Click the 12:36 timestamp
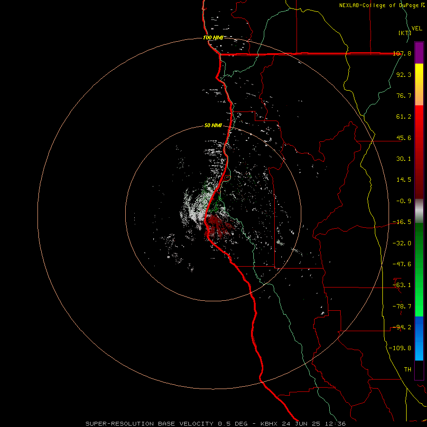This screenshot has height=427, width=427. click(335, 424)
